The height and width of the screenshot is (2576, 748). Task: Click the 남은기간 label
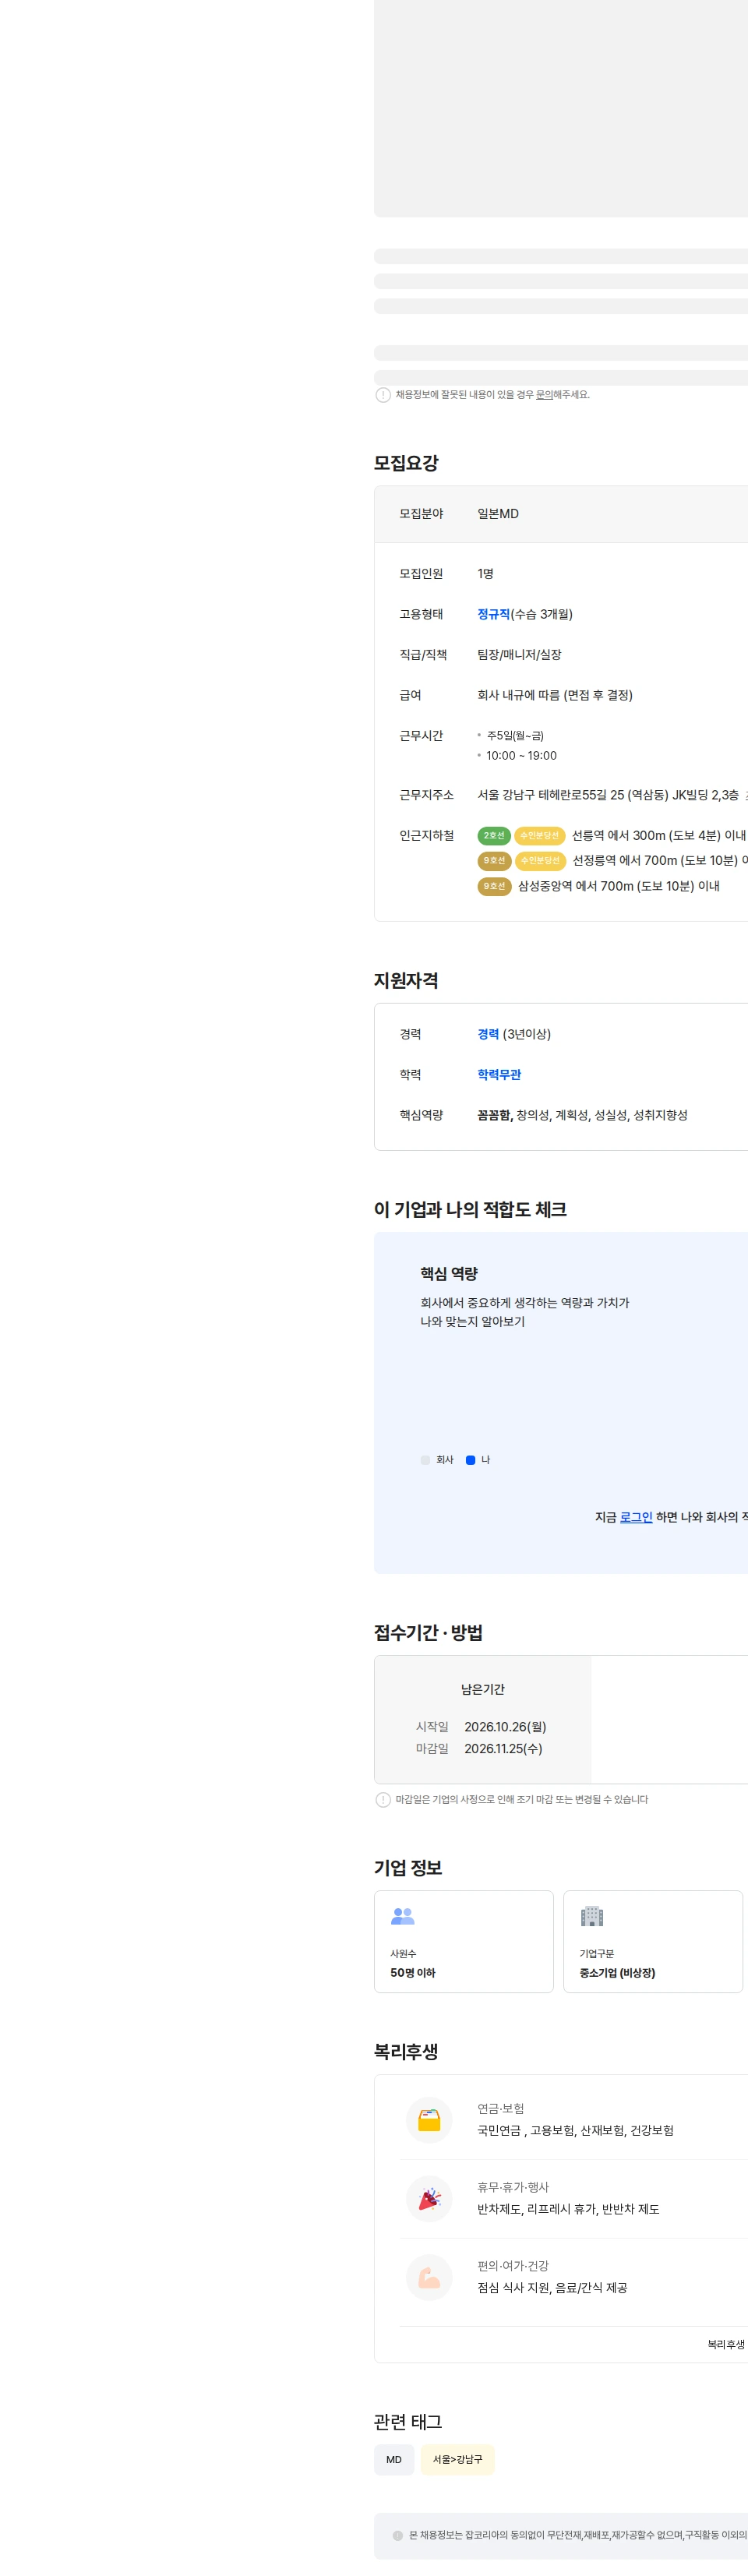click(483, 1689)
